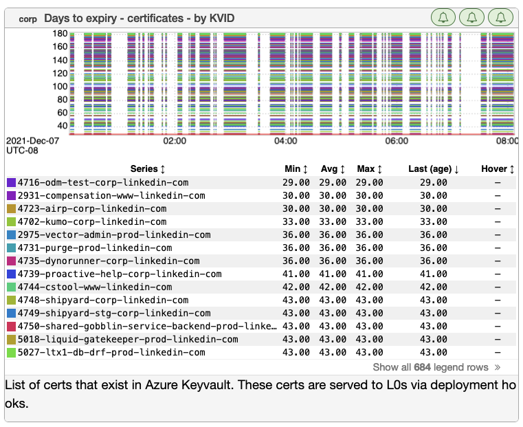523x427 pixels.
Task: Sort legend by Series column header
Action: pos(148,168)
